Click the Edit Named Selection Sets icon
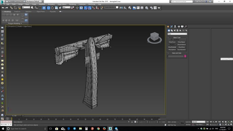The height and width of the screenshot is (131, 233). click(x=102, y=8)
